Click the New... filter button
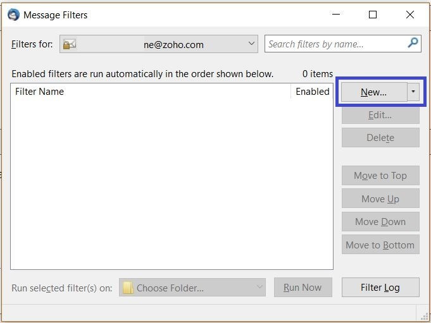 point(374,92)
